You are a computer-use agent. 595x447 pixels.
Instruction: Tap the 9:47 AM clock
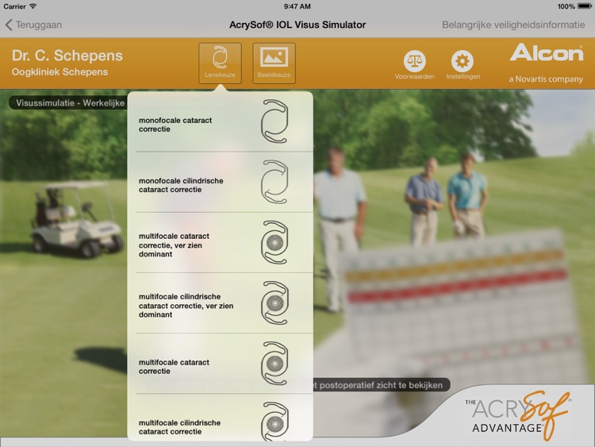(x=297, y=6)
